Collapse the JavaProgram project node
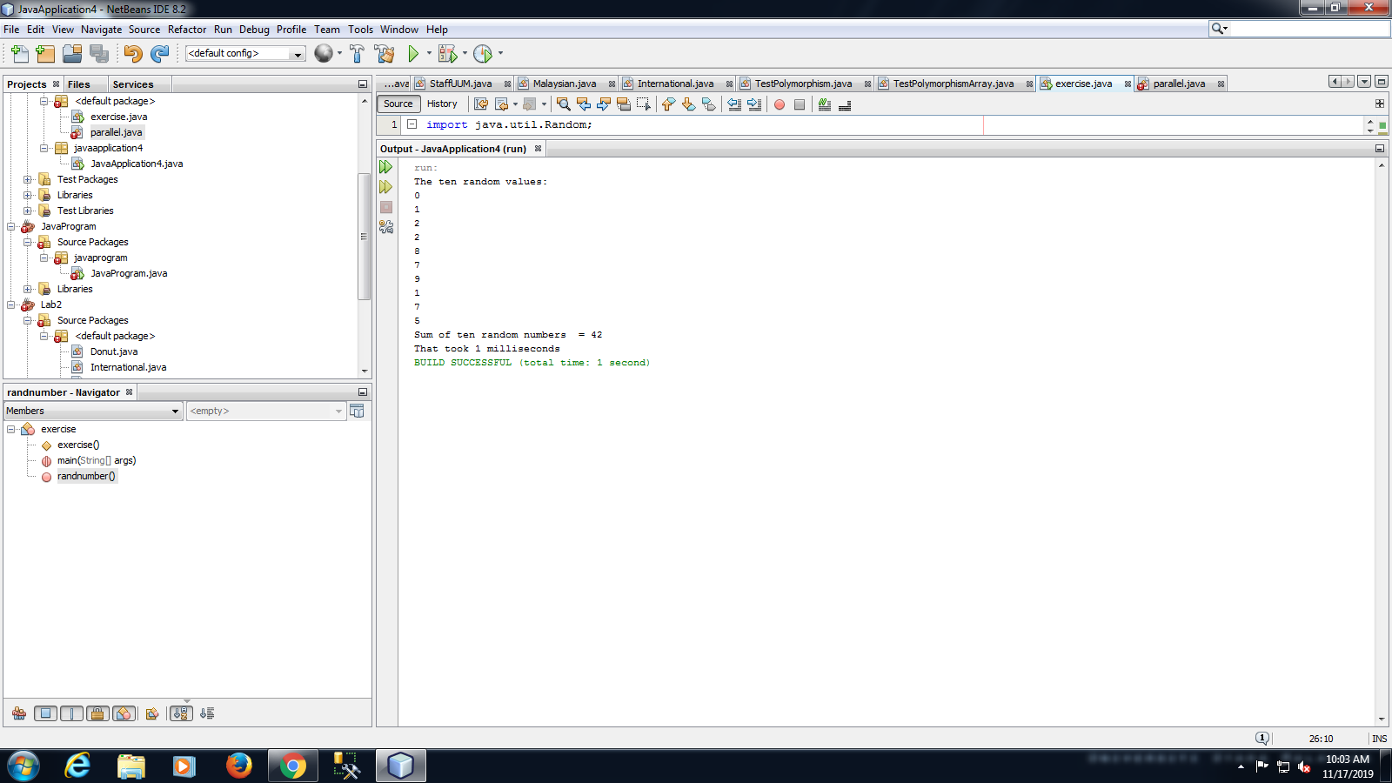 11,227
